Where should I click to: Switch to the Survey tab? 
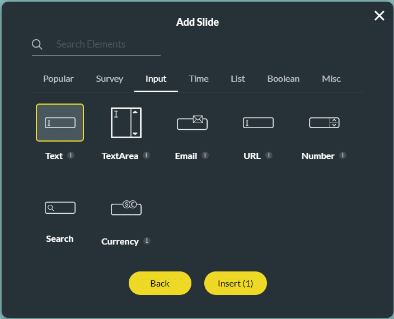pyautogui.click(x=110, y=79)
